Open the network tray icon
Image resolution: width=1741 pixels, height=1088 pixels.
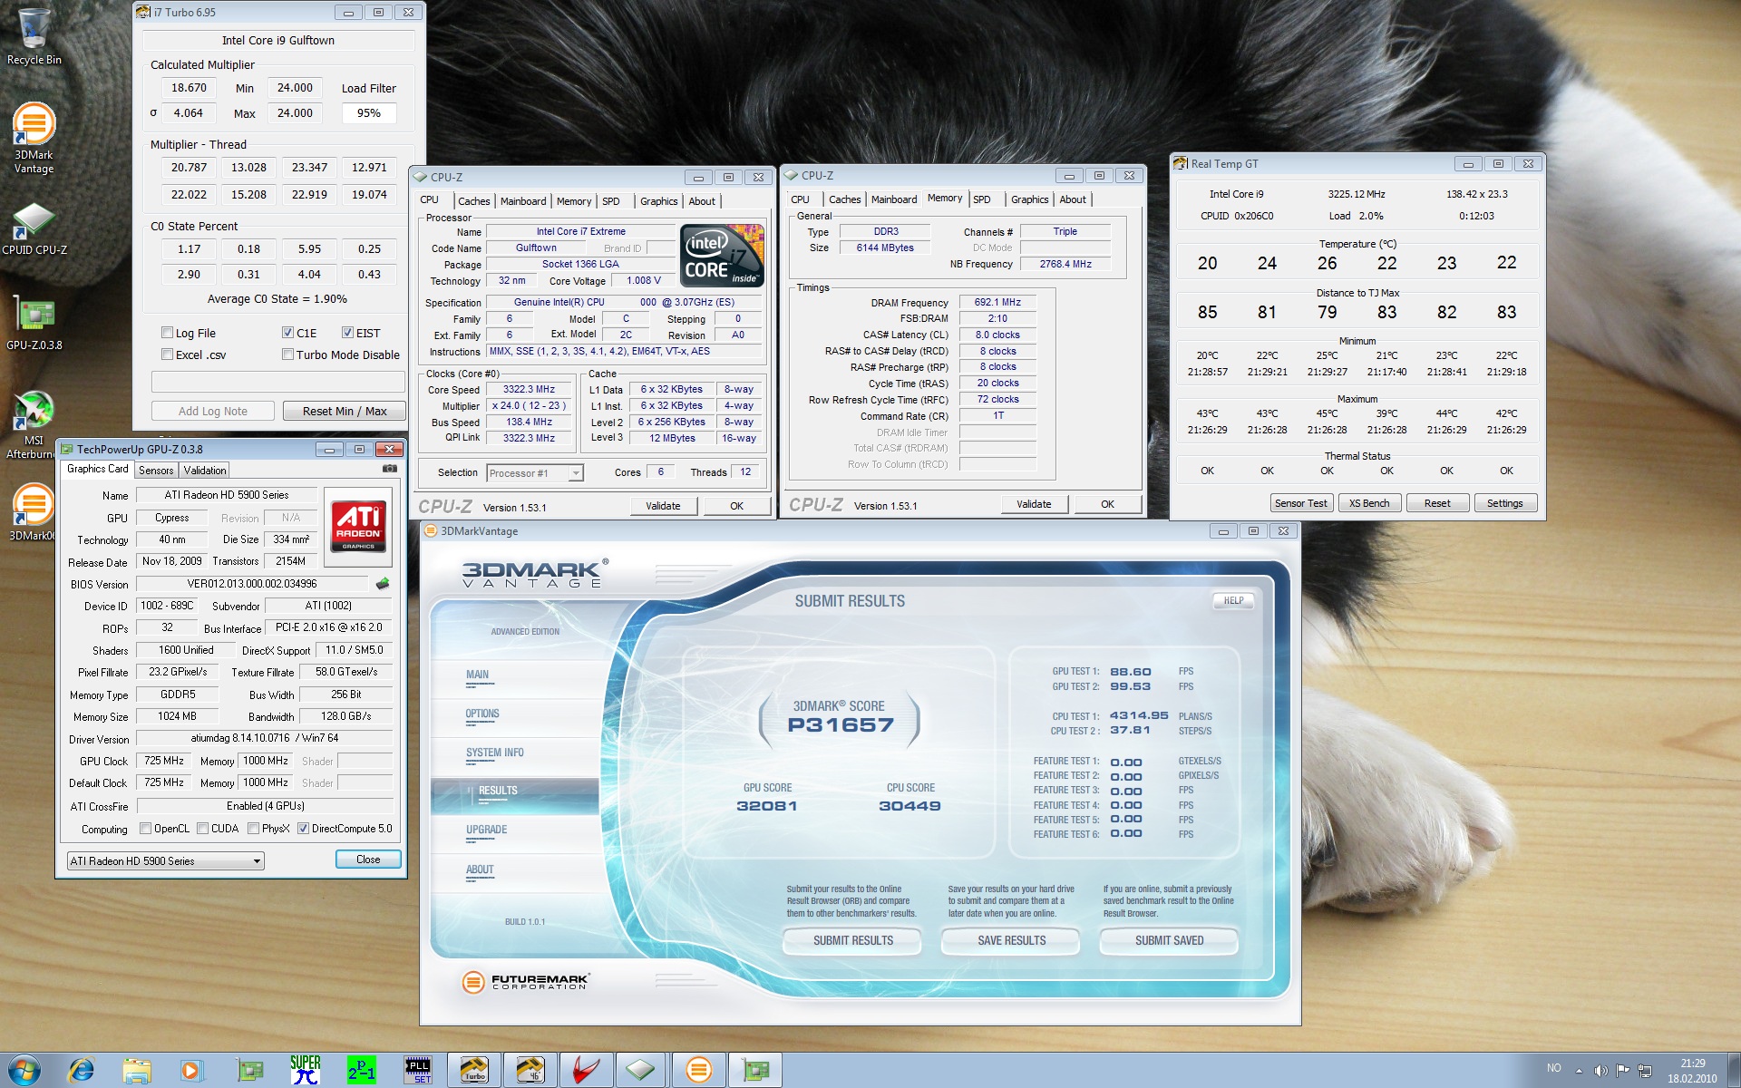[x=1645, y=1071]
